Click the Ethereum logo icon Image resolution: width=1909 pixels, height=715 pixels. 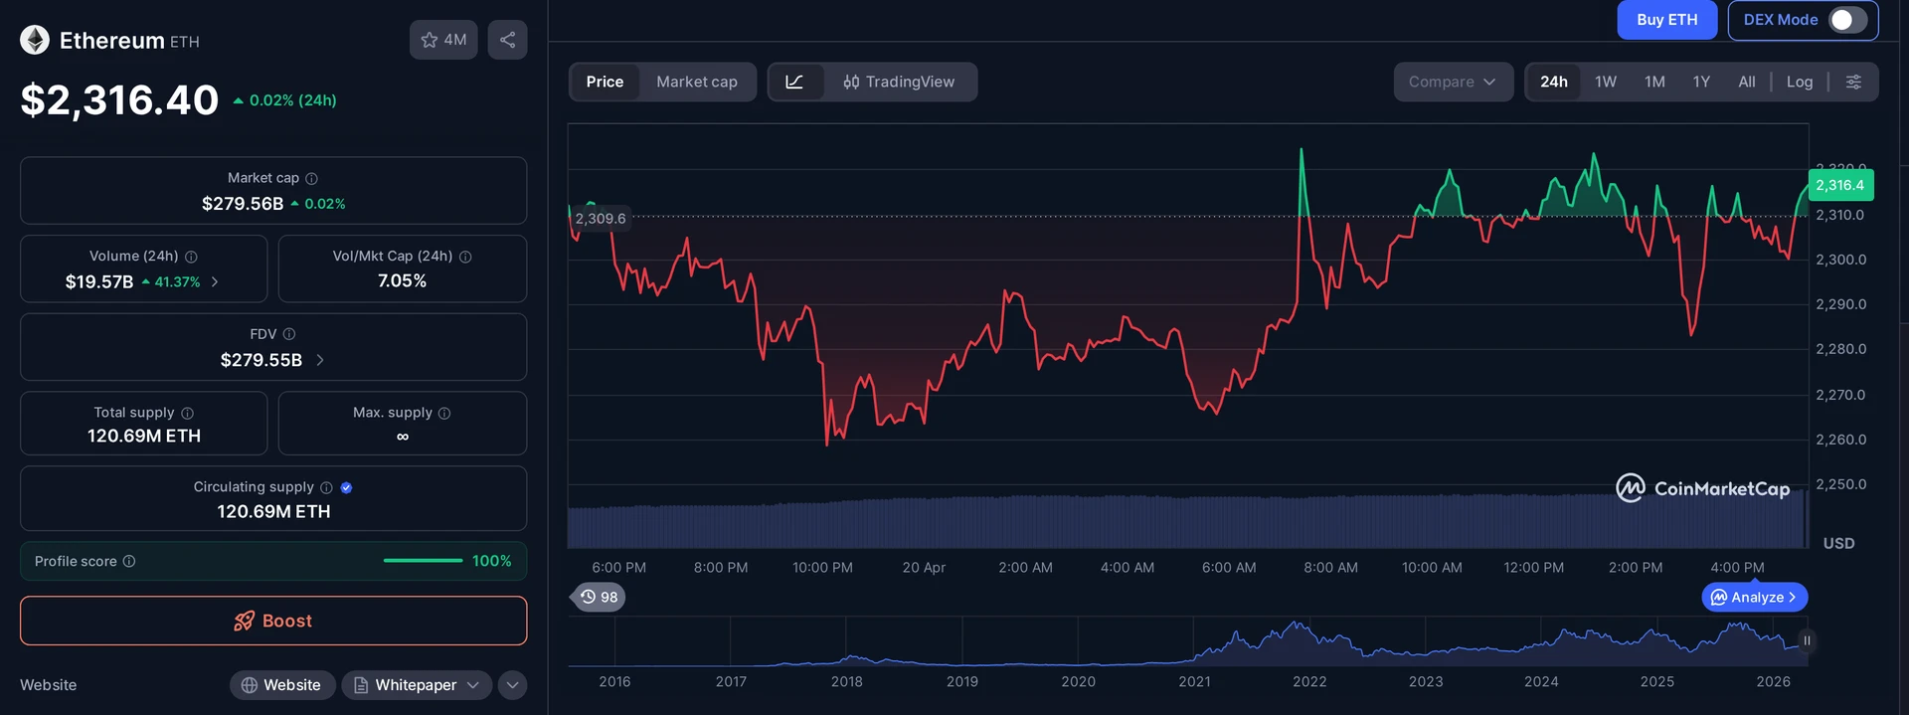35,40
